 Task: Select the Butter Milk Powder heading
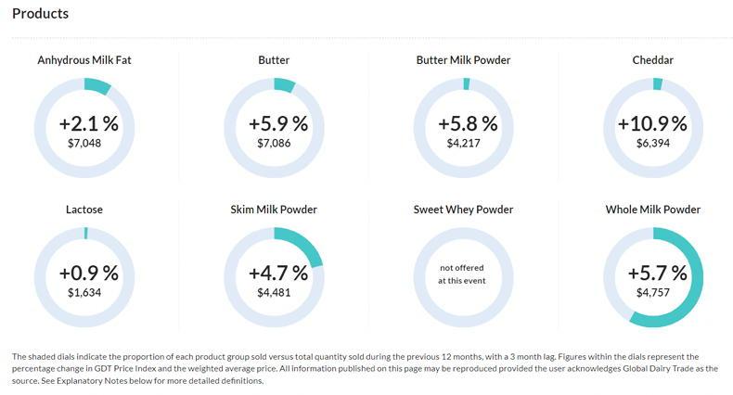tap(463, 60)
